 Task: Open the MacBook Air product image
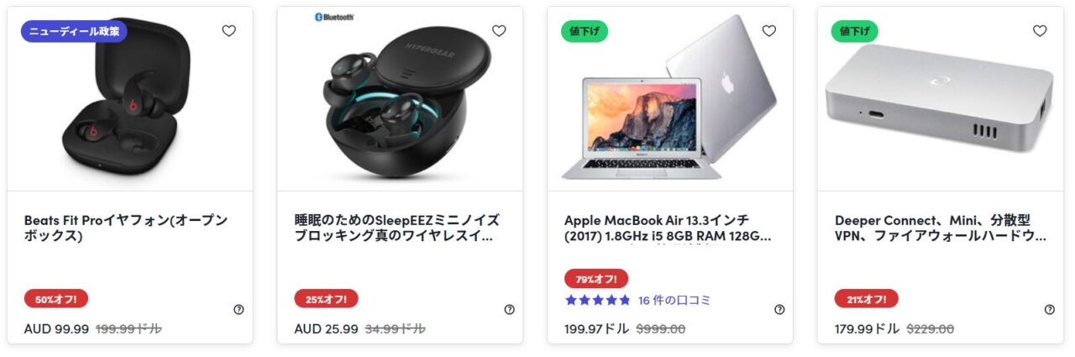click(x=671, y=99)
